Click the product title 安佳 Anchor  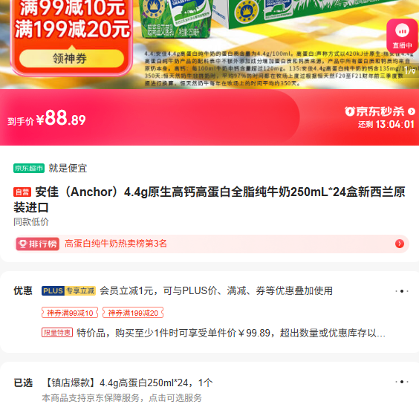[x=209, y=200]
